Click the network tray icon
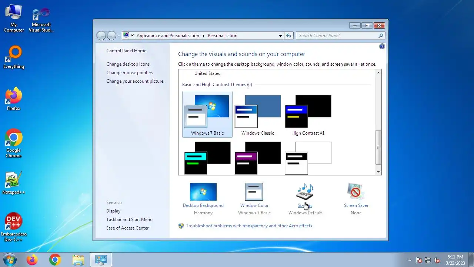 428,260
